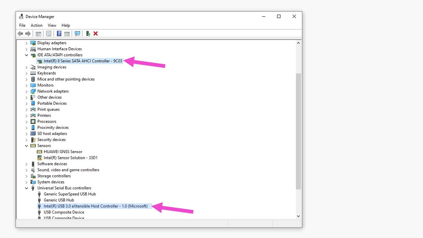The width and height of the screenshot is (423, 238).
Task: Expand the Print queues node
Action: [27, 109]
